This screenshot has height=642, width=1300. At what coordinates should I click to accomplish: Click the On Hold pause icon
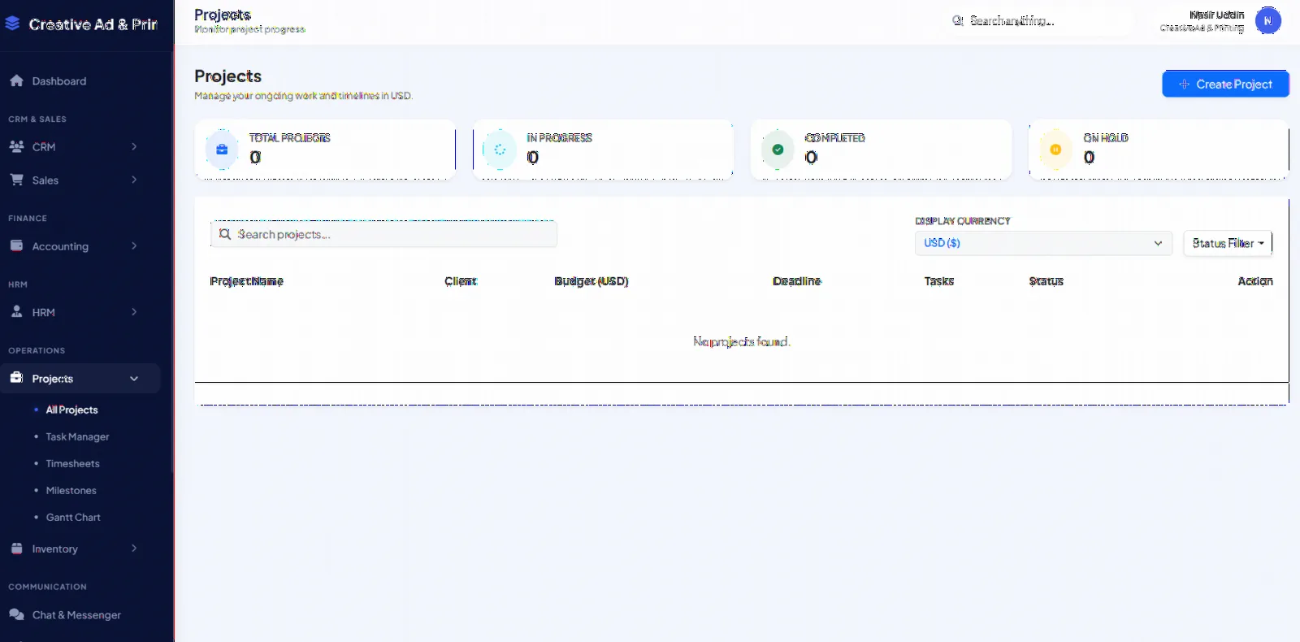(x=1055, y=150)
